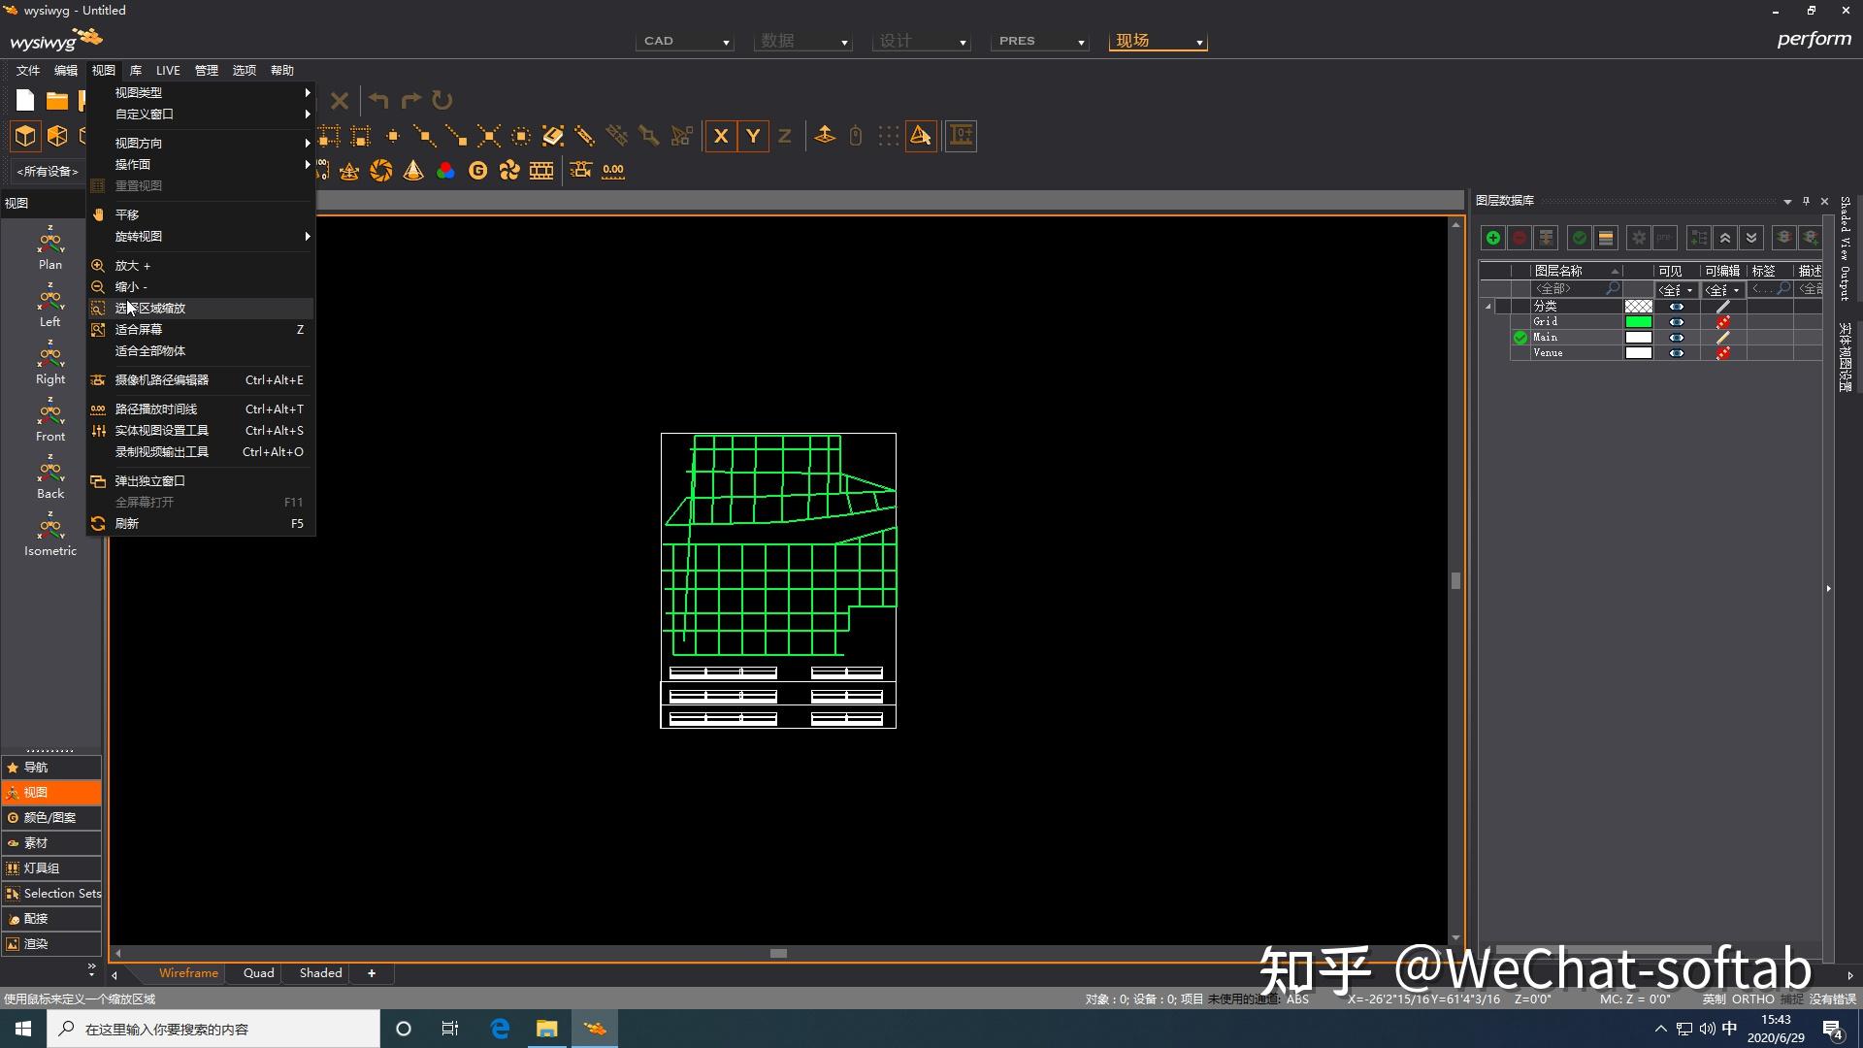
Task: Click the gobo G tool icon
Action: pos(477,171)
